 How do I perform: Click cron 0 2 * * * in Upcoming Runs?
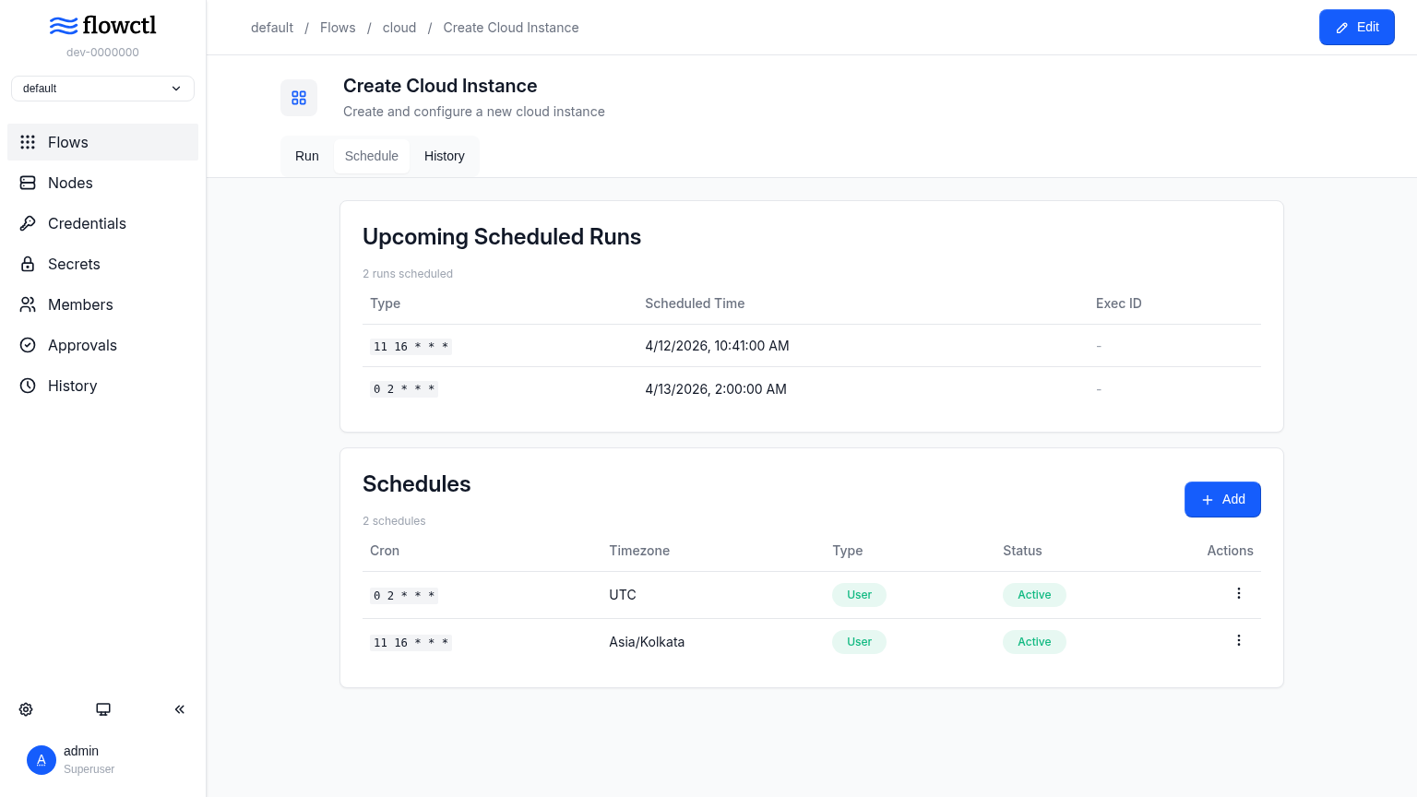[404, 389]
